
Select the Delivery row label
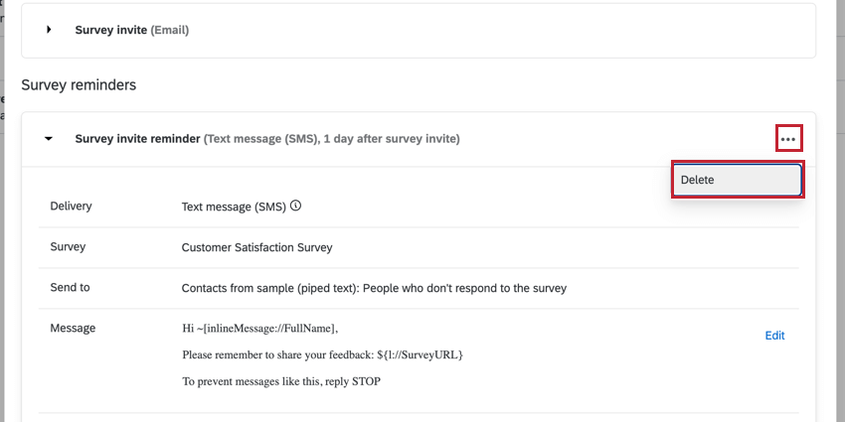click(71, 207)
